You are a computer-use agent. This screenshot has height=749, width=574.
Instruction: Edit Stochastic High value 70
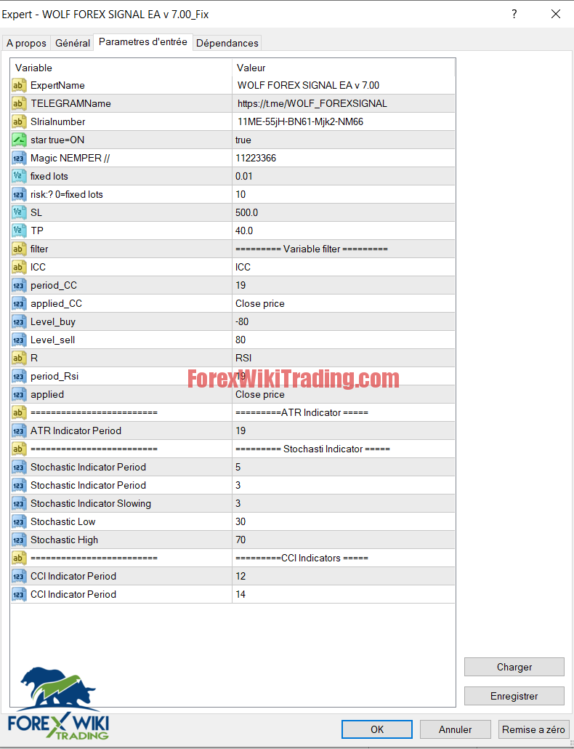coord(344,540)
